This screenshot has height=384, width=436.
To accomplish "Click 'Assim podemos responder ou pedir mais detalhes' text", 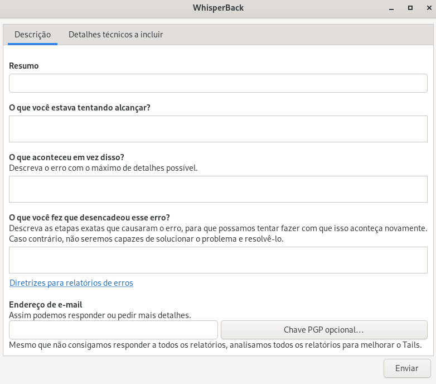I will pos(100,315).
